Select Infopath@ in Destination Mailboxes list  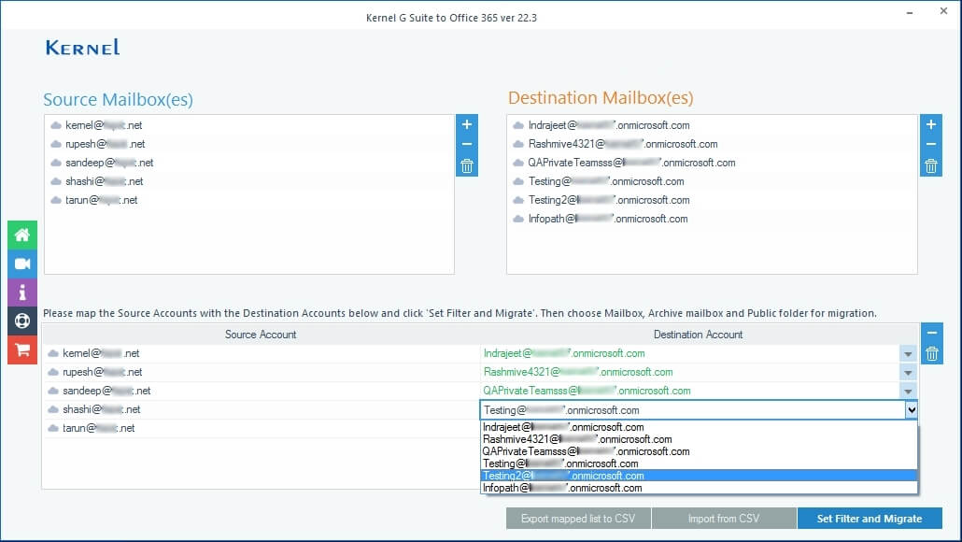[x=601, y=219]
